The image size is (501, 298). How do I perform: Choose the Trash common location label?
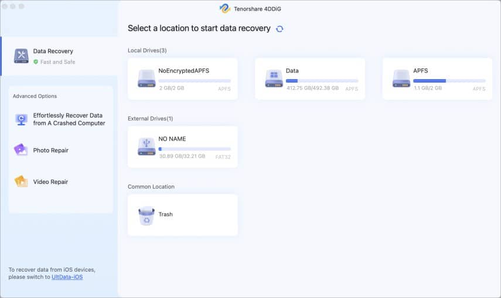tap(165, 214)
